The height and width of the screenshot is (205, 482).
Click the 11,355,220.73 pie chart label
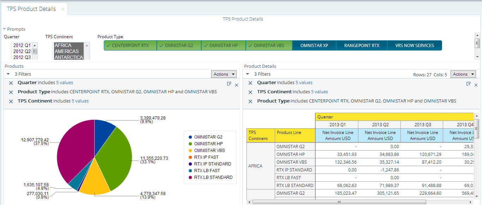point(154,158)
